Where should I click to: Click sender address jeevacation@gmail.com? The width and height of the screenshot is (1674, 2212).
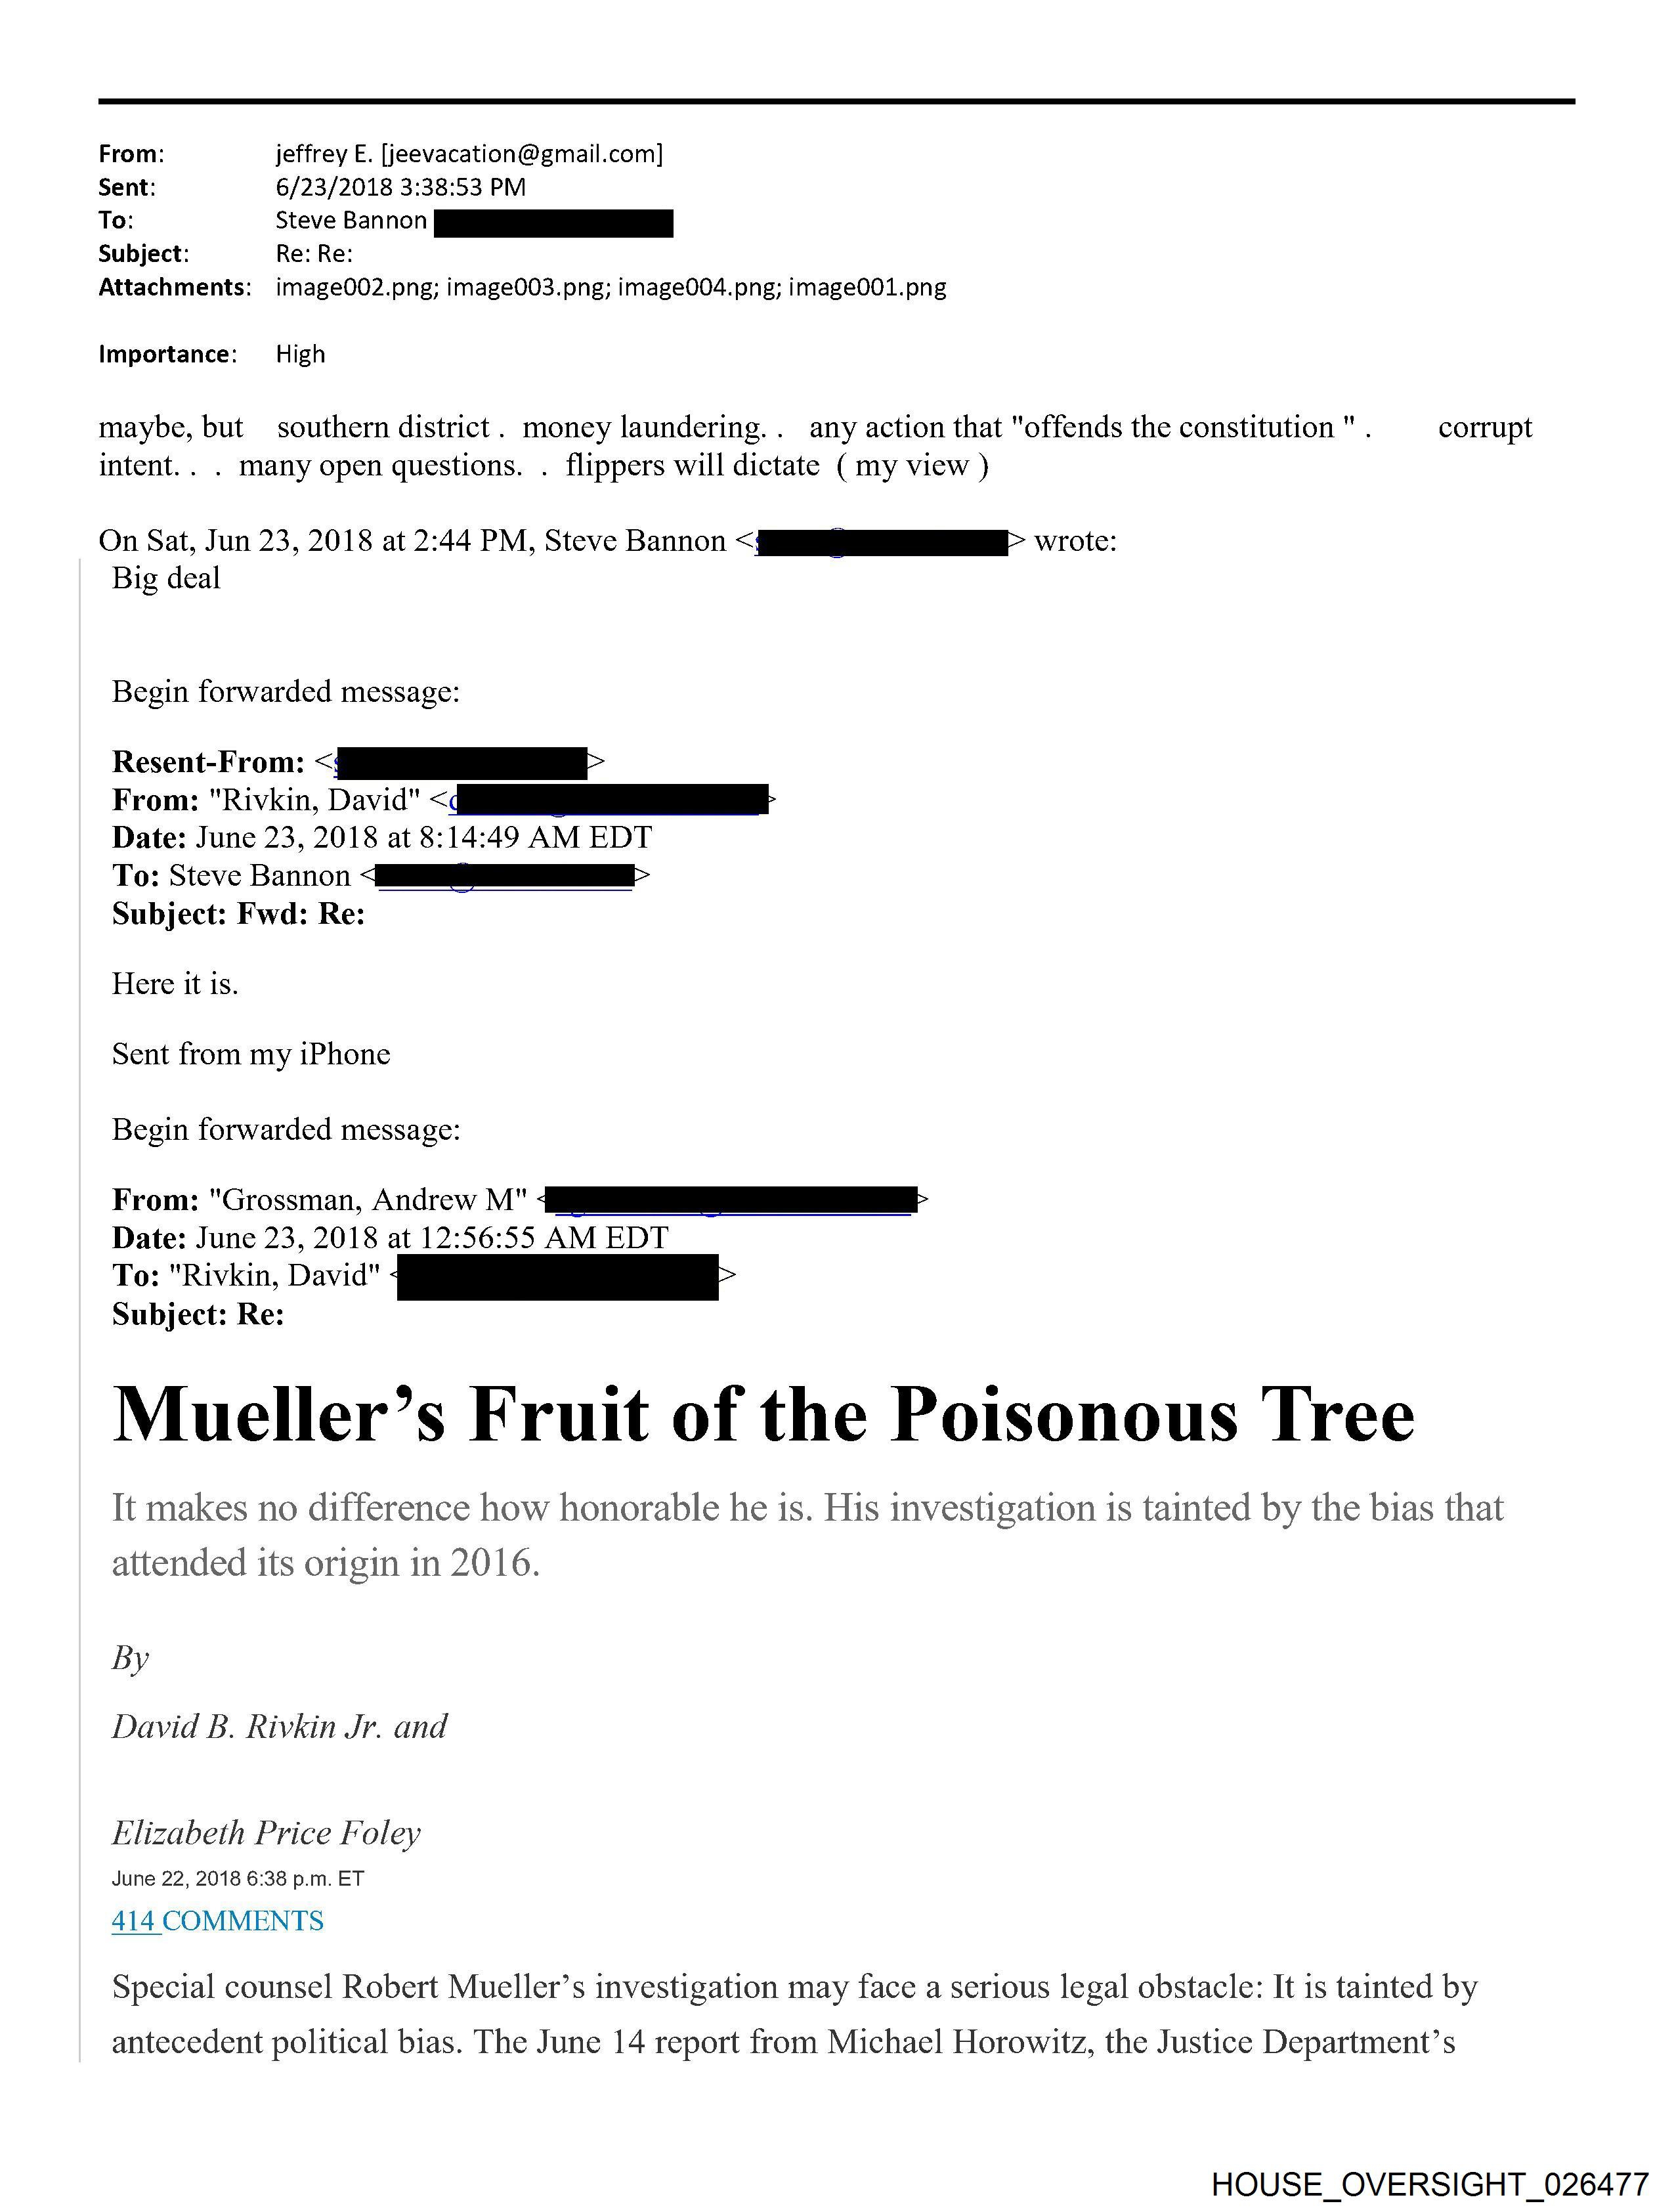coord(521,154)
